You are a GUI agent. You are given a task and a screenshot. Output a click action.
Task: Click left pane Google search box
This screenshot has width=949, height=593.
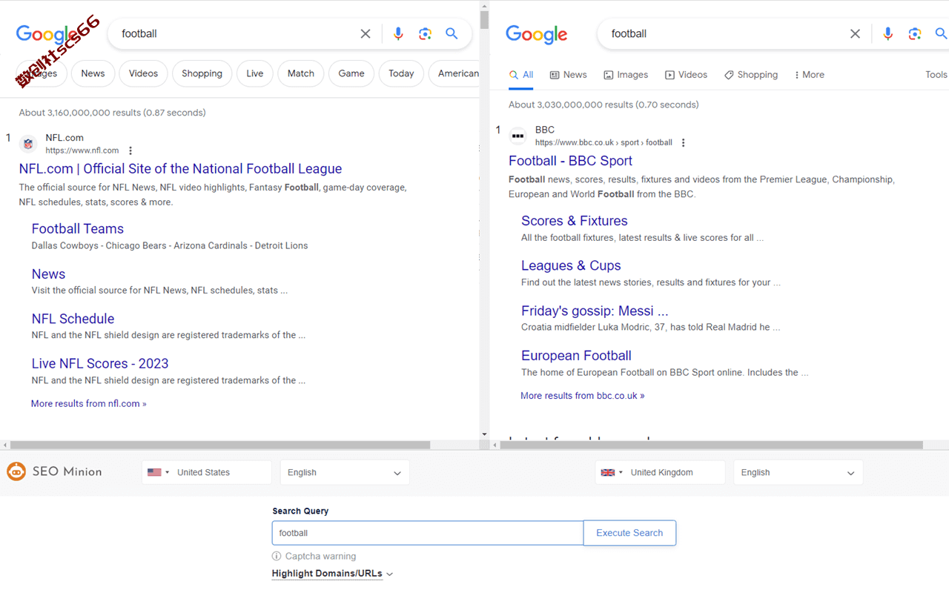tap(237, 33)
